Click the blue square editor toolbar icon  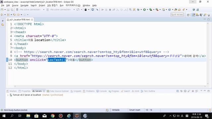pos(93,10)
